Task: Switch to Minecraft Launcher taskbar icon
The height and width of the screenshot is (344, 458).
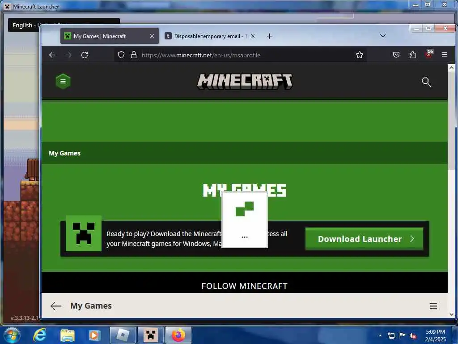Action: tap(150, 335)
